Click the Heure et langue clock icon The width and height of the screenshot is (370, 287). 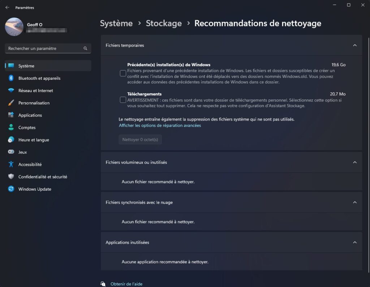click(11, 140)
